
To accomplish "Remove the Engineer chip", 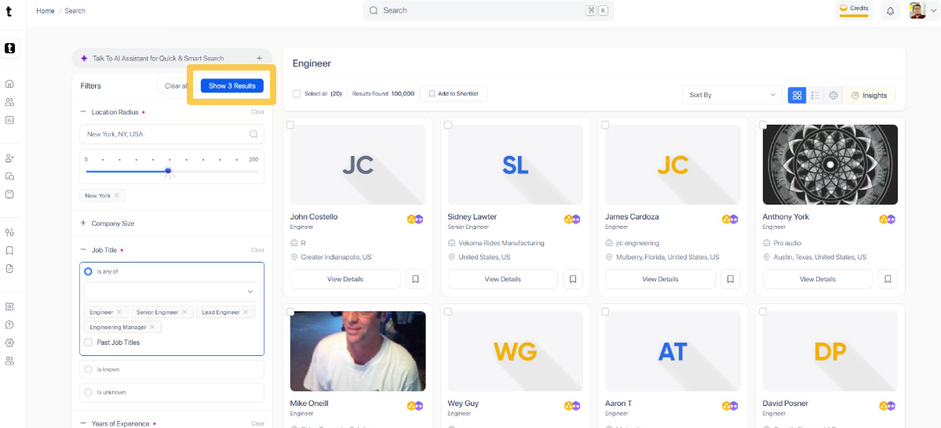I will tap(119, 312).
